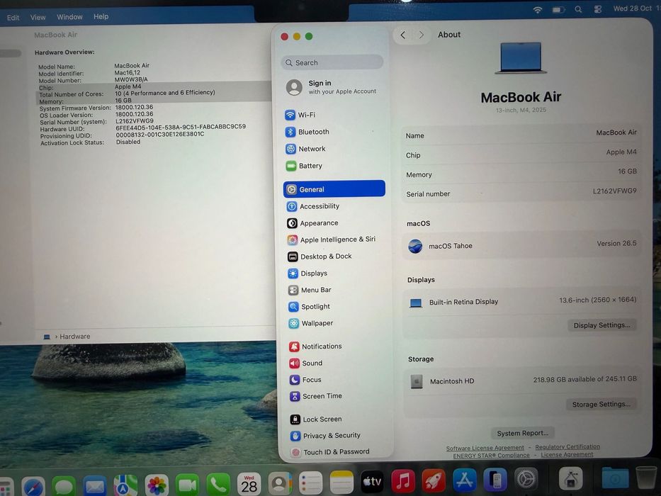661x496 pixels.
Task: Open the View menu
Action: (38, 17)
